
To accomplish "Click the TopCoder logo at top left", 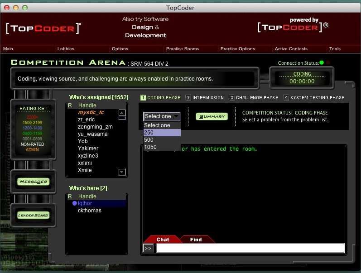I will point(43,28).
